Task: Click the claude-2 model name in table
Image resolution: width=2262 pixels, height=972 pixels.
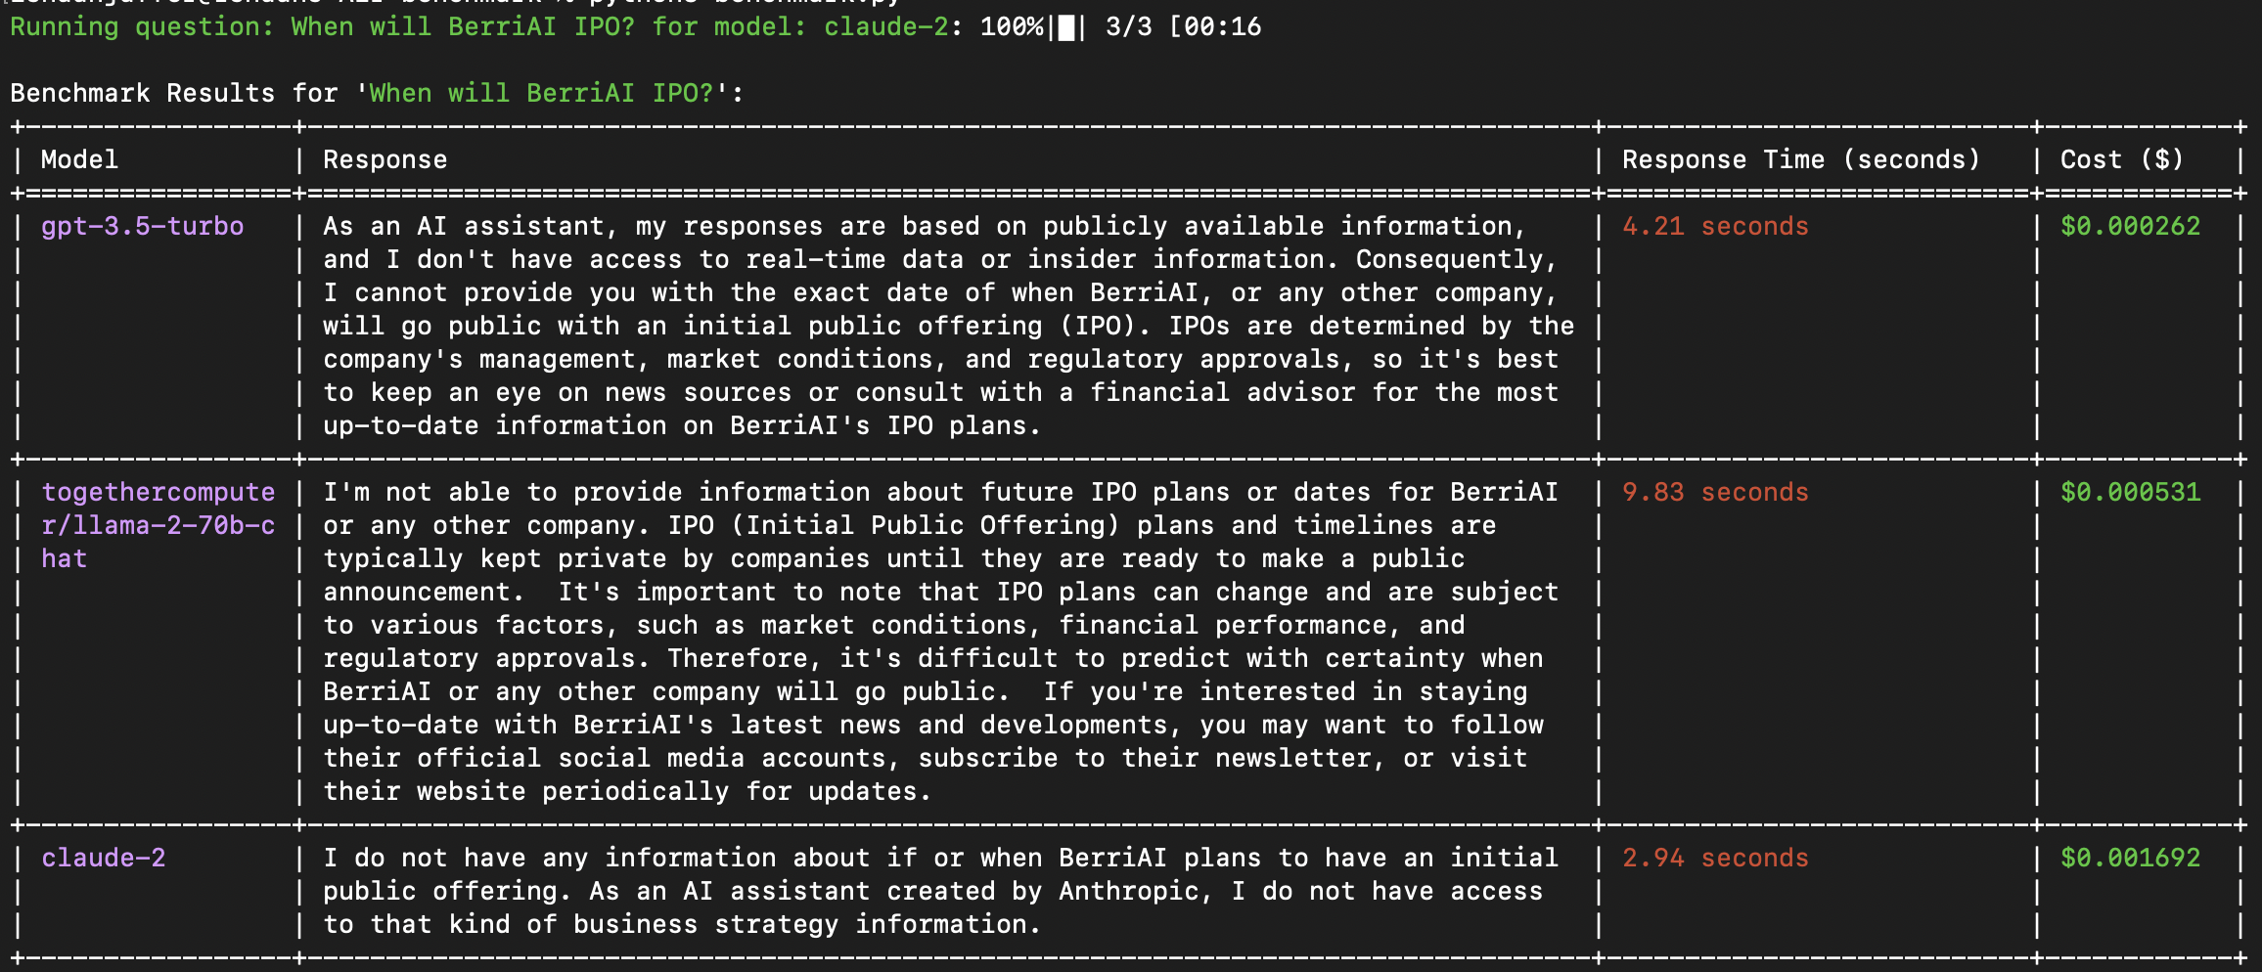Action: point(103,858)
